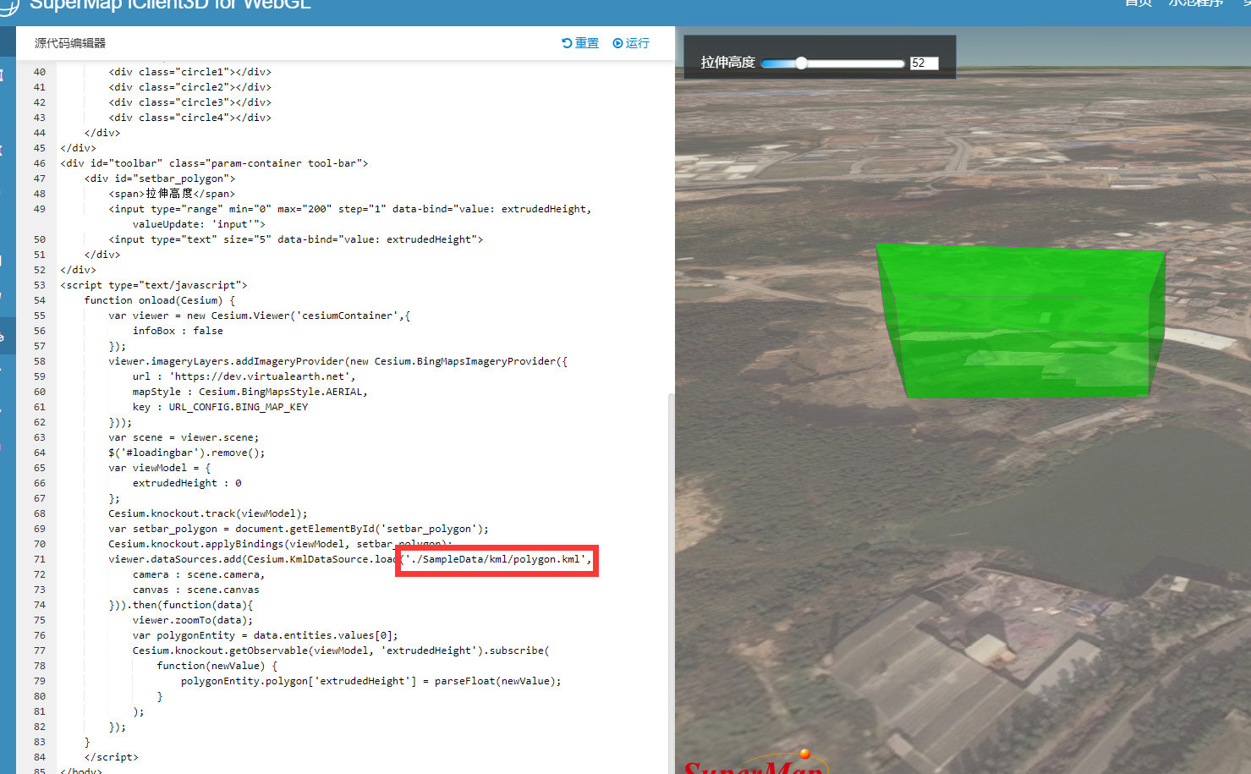Viewport: 1251px width, 774px height.
Task: Click the code editor vertical scrollbar
Action: [x=672, y=584]
